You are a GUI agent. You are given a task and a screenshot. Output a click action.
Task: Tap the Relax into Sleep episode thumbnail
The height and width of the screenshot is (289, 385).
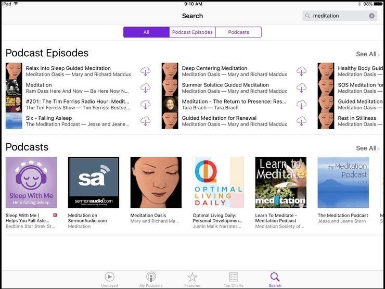click(x=14, y=71)
